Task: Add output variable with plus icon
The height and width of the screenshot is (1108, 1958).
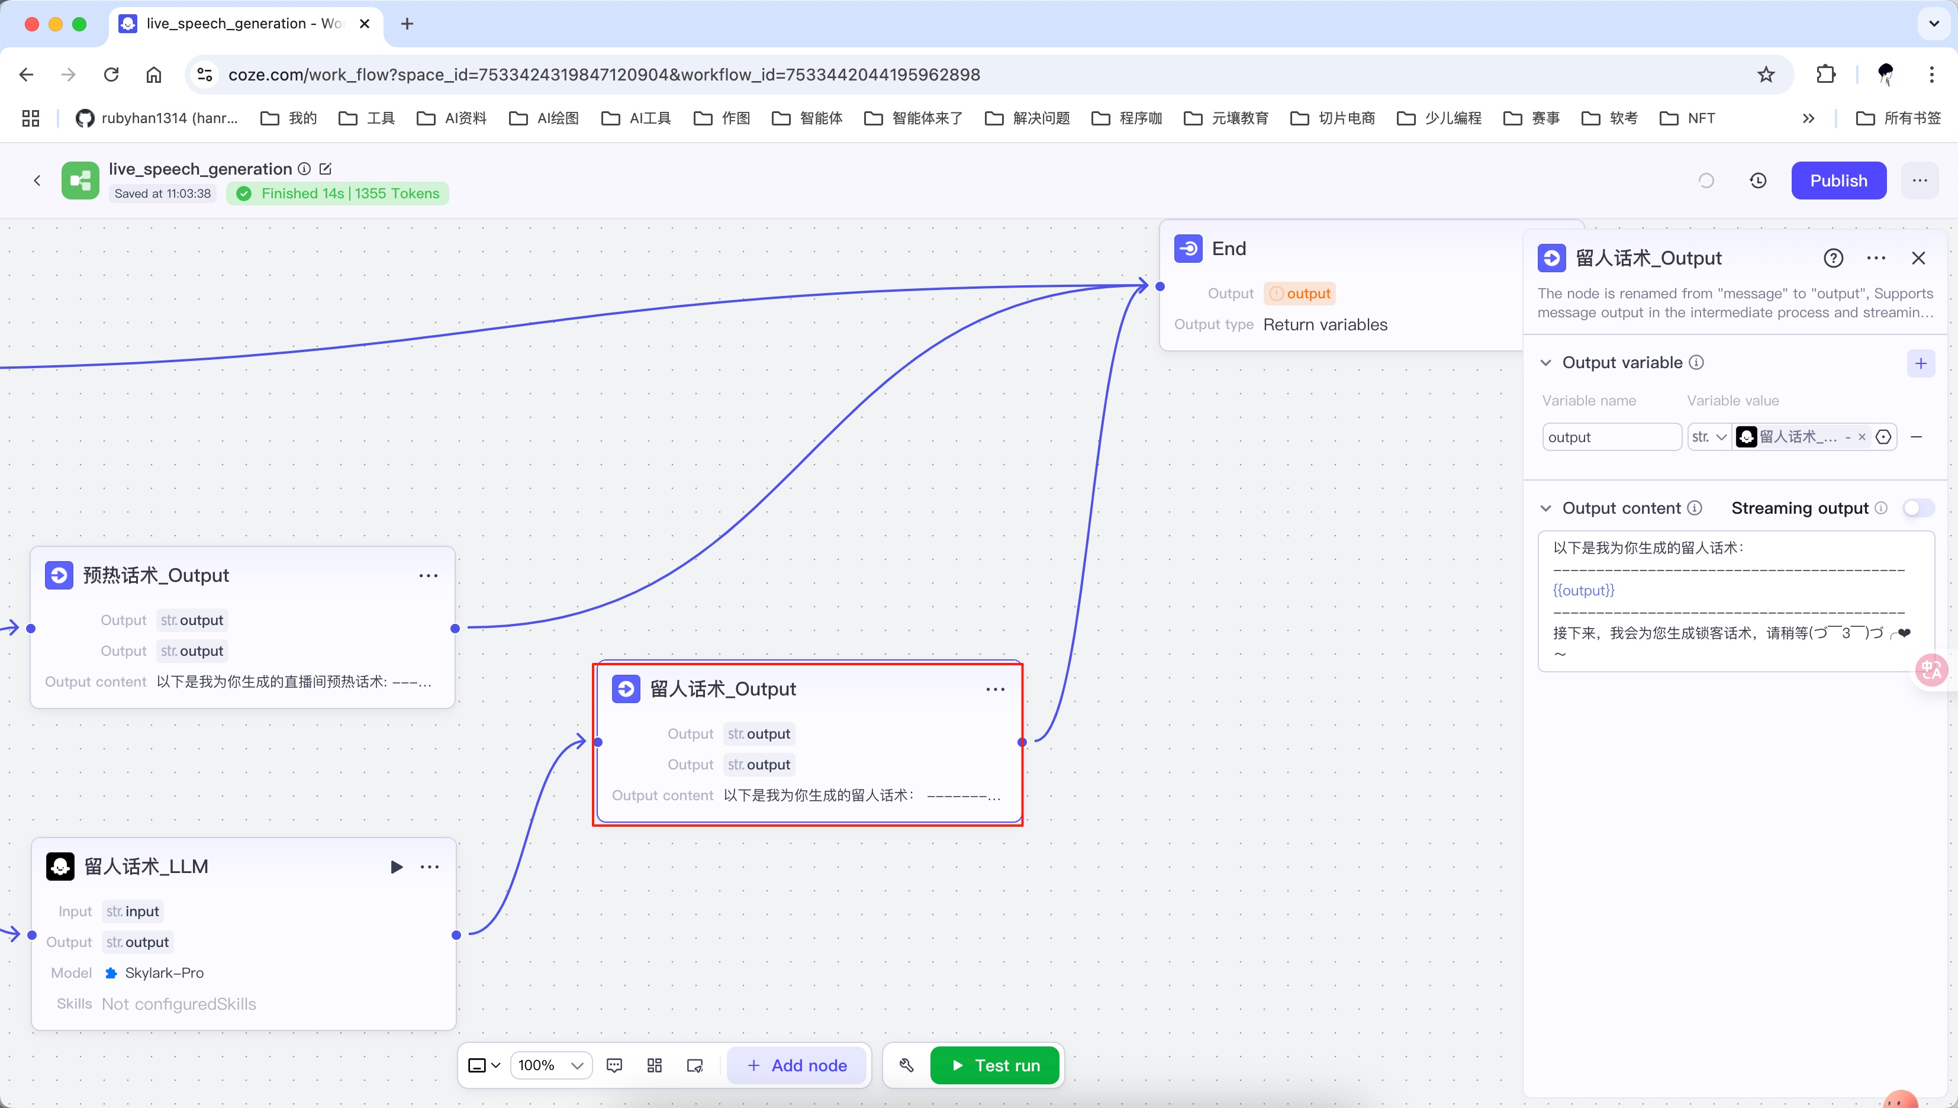Action: [x=1920, y=363]
